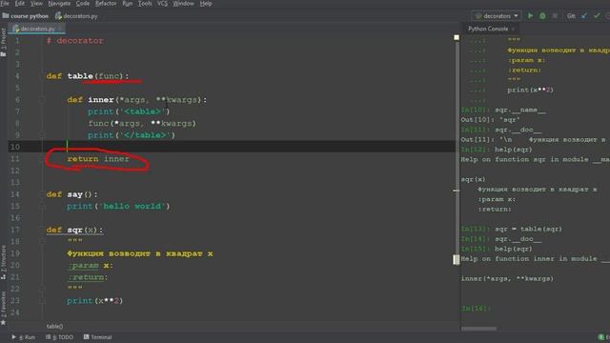The height and width of the screenshot is (343, 610).
Task: Open the TODO tool window
Action: (59, 337)
